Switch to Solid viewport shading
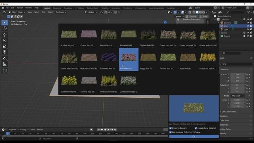 (x=197, y=12)
